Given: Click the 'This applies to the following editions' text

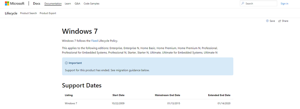Looking at the screenshot, I should coord(140,50).
